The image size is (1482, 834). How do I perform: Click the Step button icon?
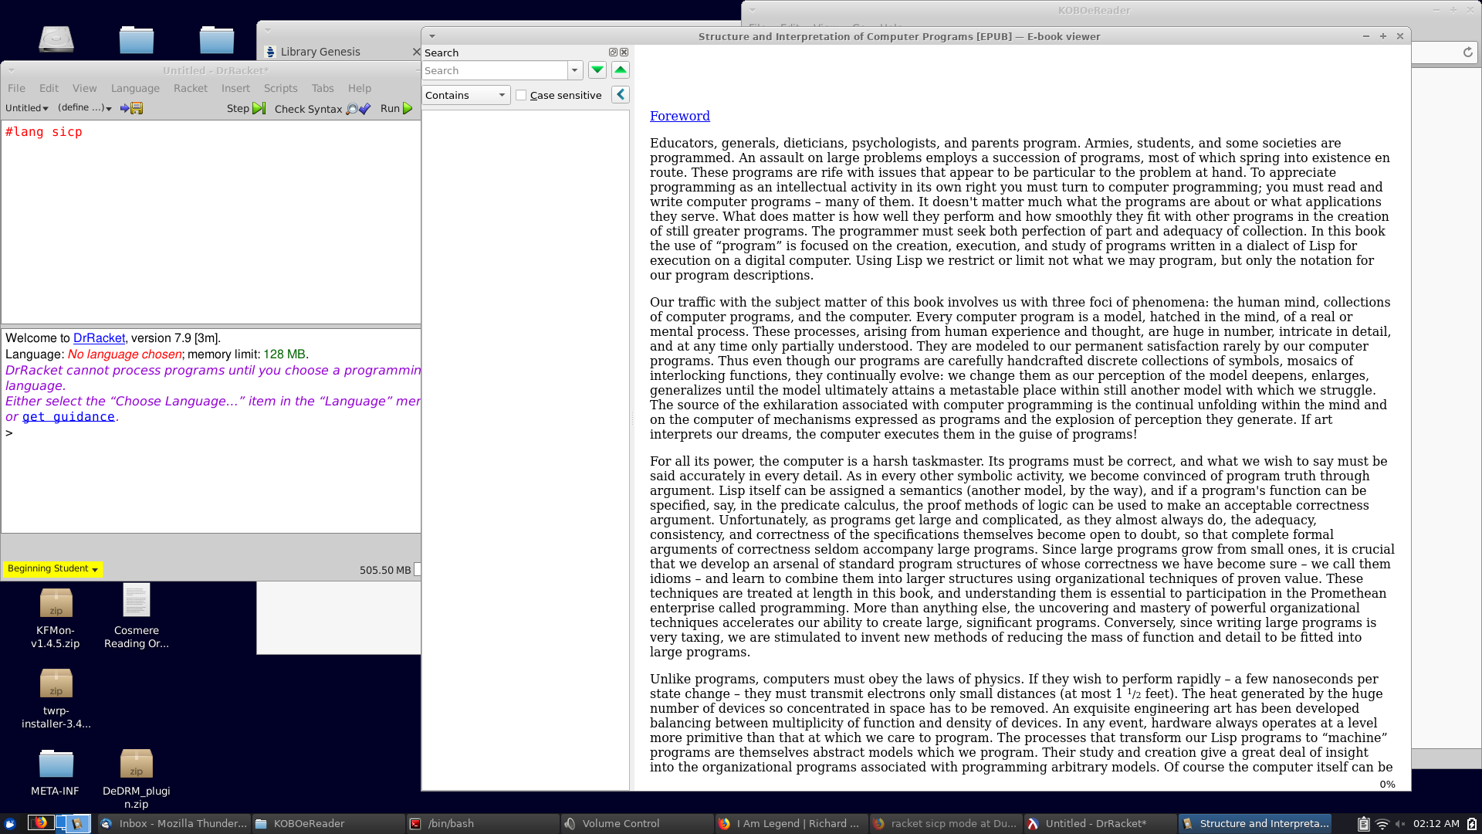(x=259, y=108)
